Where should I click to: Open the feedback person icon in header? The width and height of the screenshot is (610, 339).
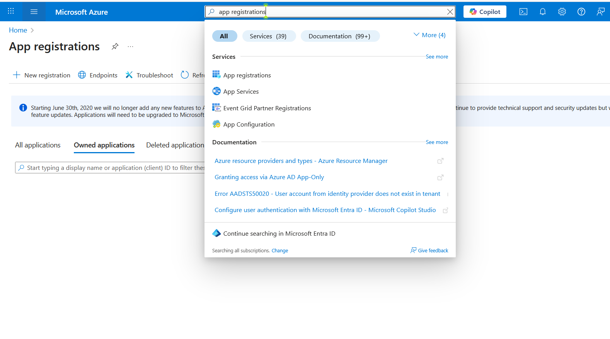tap(600, 12)
